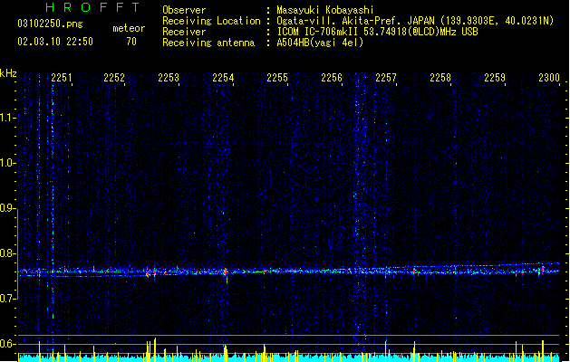Click the date stamp 02.03.10 22:50

[x=55, y=42]
